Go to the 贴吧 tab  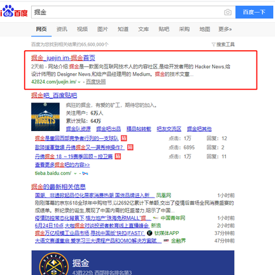coord(164,29)
